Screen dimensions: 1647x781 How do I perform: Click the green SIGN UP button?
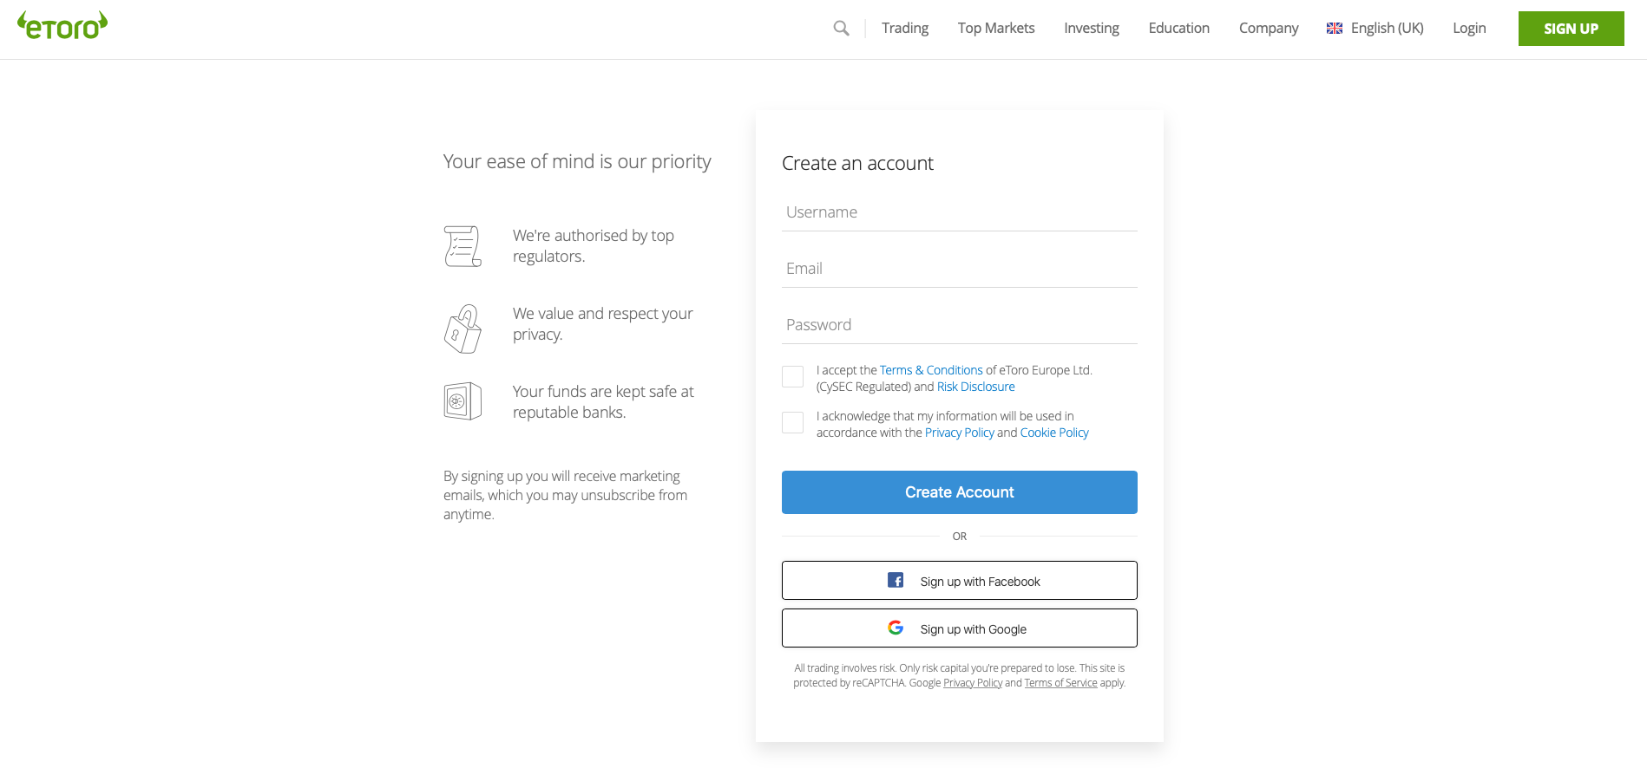[x=1571, y=29]
